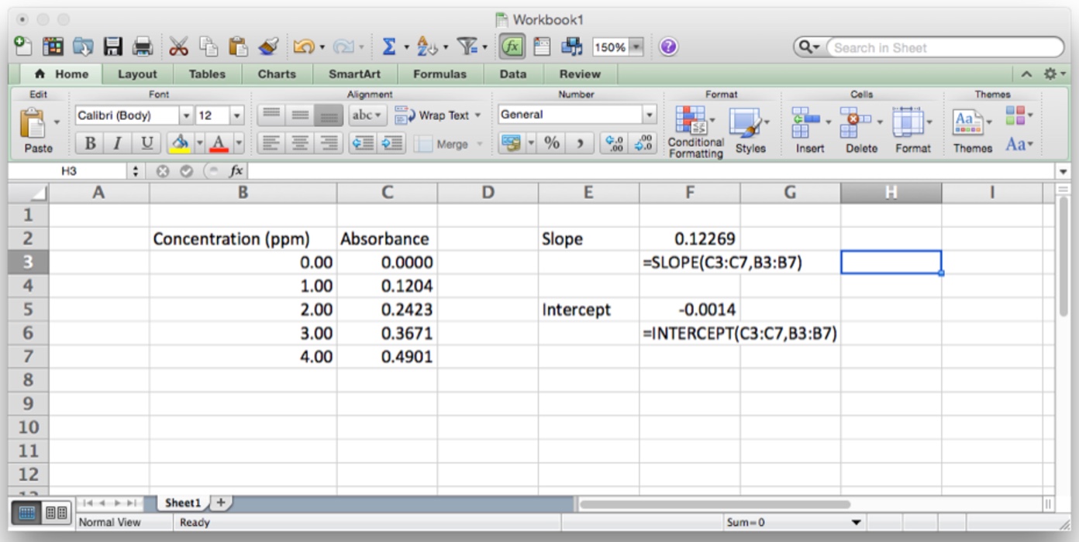Open the 150% zoom dropdown
Screen dimensions: 1079x542
(636, 47)
